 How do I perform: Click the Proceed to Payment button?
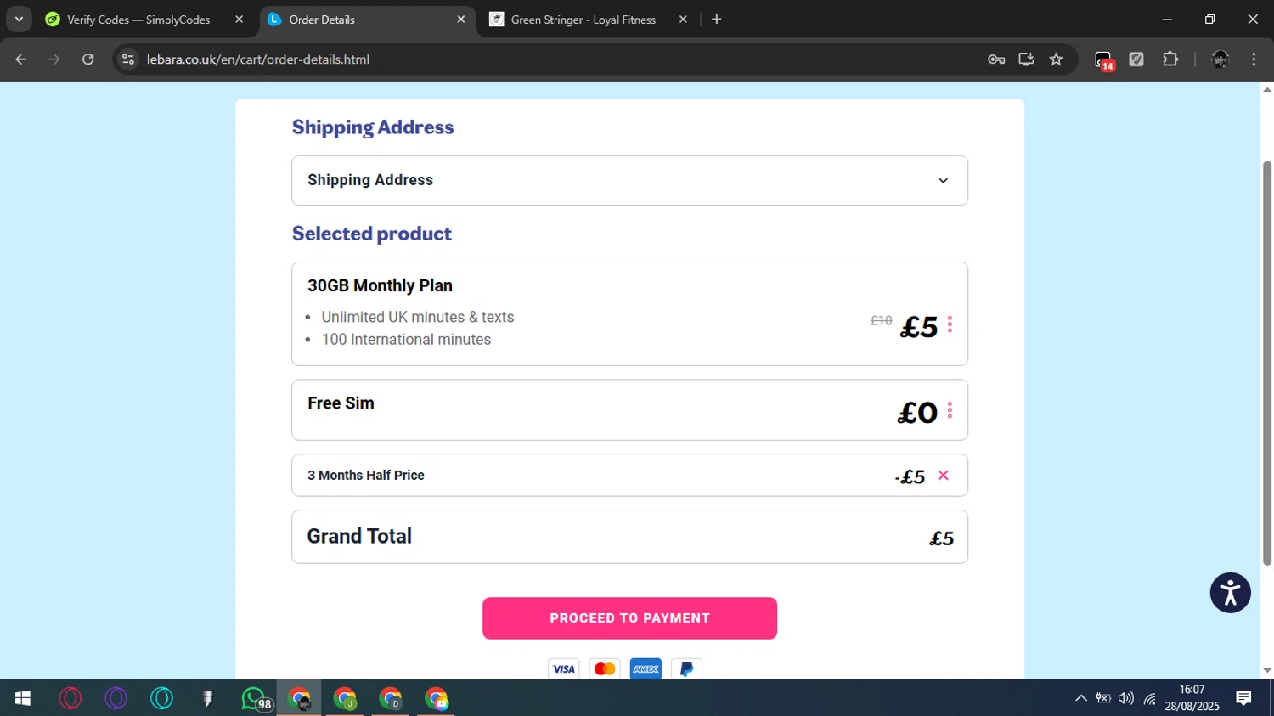tap(629, 618)
